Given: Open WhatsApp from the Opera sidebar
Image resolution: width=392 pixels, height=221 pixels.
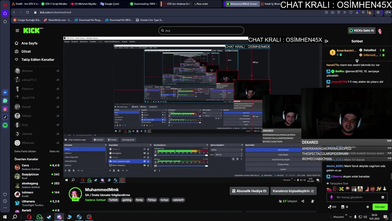Looking at the screenshot, I should pyautogui.click(x=5, y=101).
